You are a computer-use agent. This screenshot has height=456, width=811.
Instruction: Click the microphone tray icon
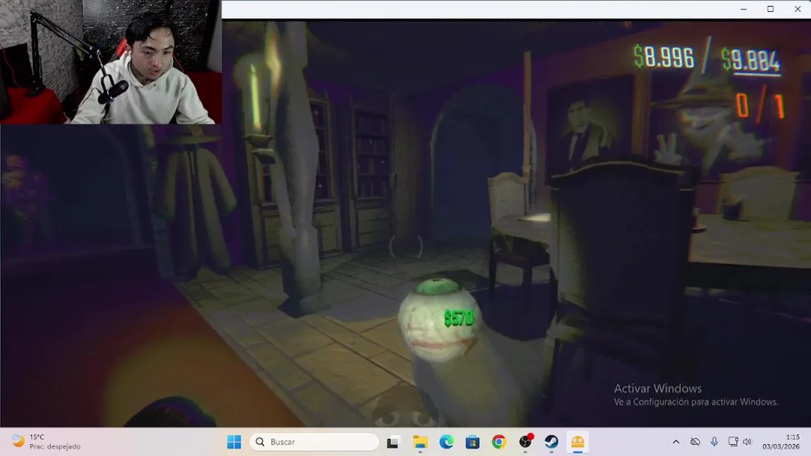point(714,441)
